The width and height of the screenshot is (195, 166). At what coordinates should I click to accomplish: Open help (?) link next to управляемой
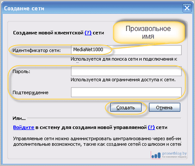click(151, 127)
